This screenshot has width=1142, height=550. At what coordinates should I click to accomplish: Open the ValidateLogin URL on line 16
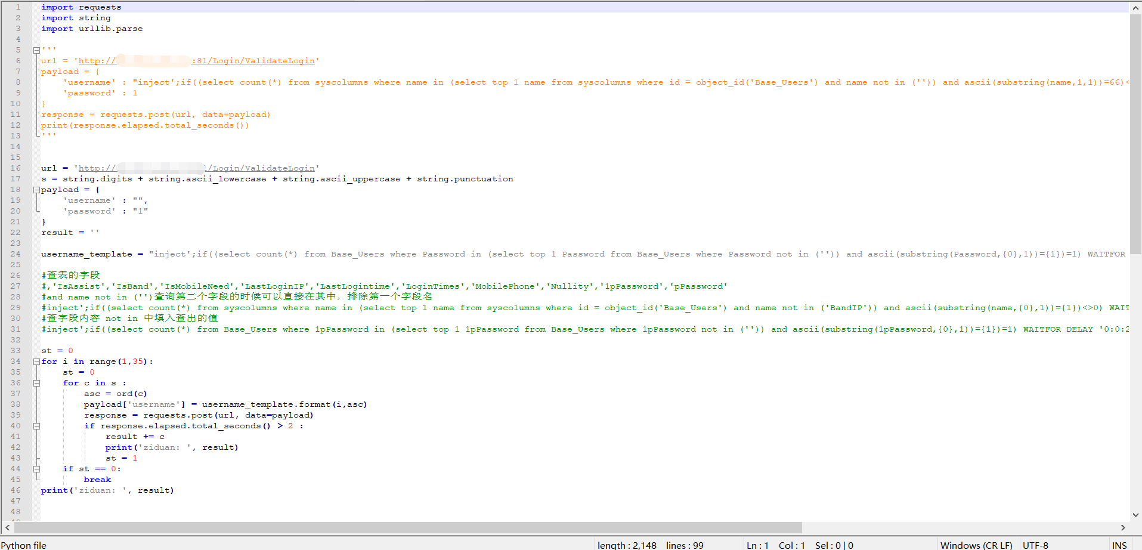pyautogui.click(x=196, y=168)
